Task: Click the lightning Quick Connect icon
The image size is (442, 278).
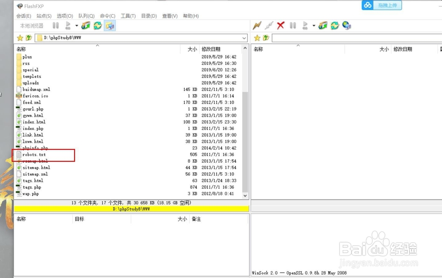Action: pos(257,26)
